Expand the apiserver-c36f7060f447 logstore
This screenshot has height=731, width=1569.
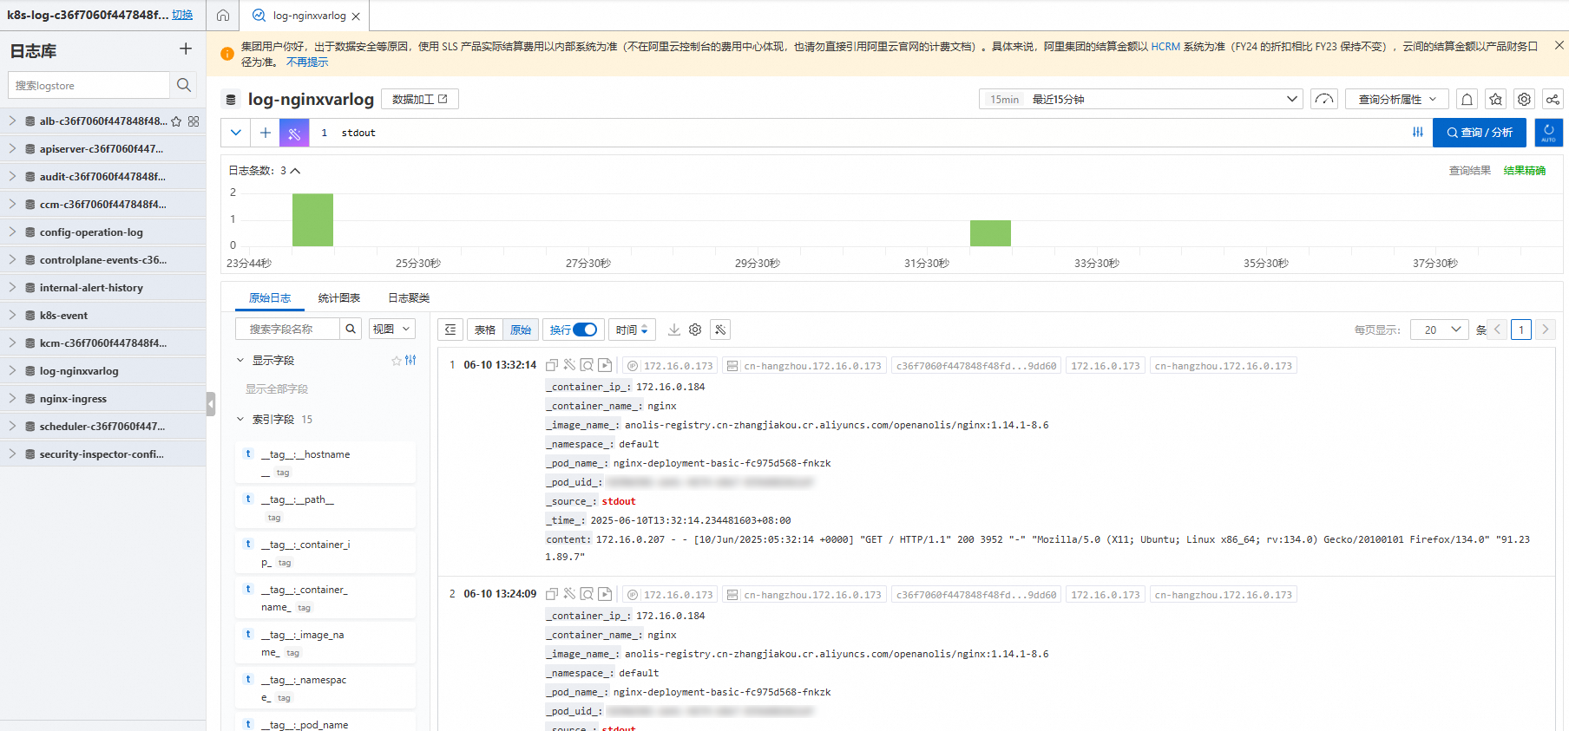(12, 148)
